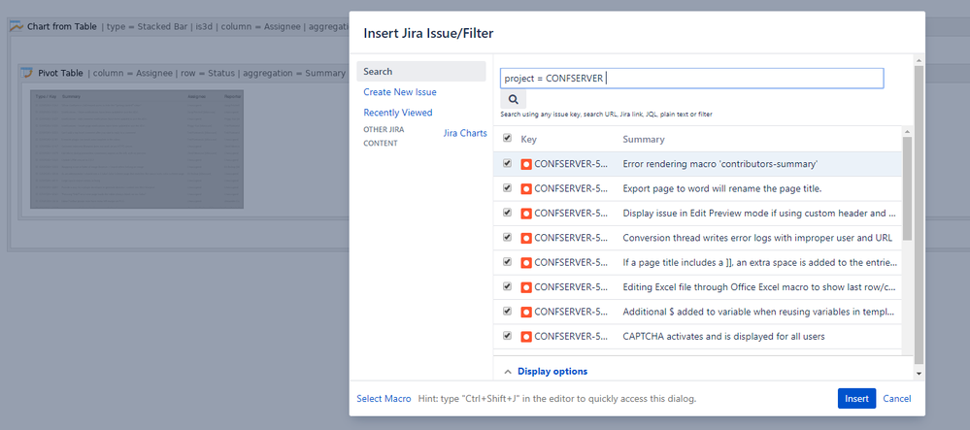Click the bug icon beside 'Conversion thread writes error logs'
Screen dimensions: 970x430
click(x=526, y=238)
